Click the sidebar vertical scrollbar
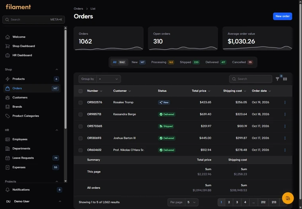Image resolution: width=302 pixels, height=209 pixels. coord(66,79)
